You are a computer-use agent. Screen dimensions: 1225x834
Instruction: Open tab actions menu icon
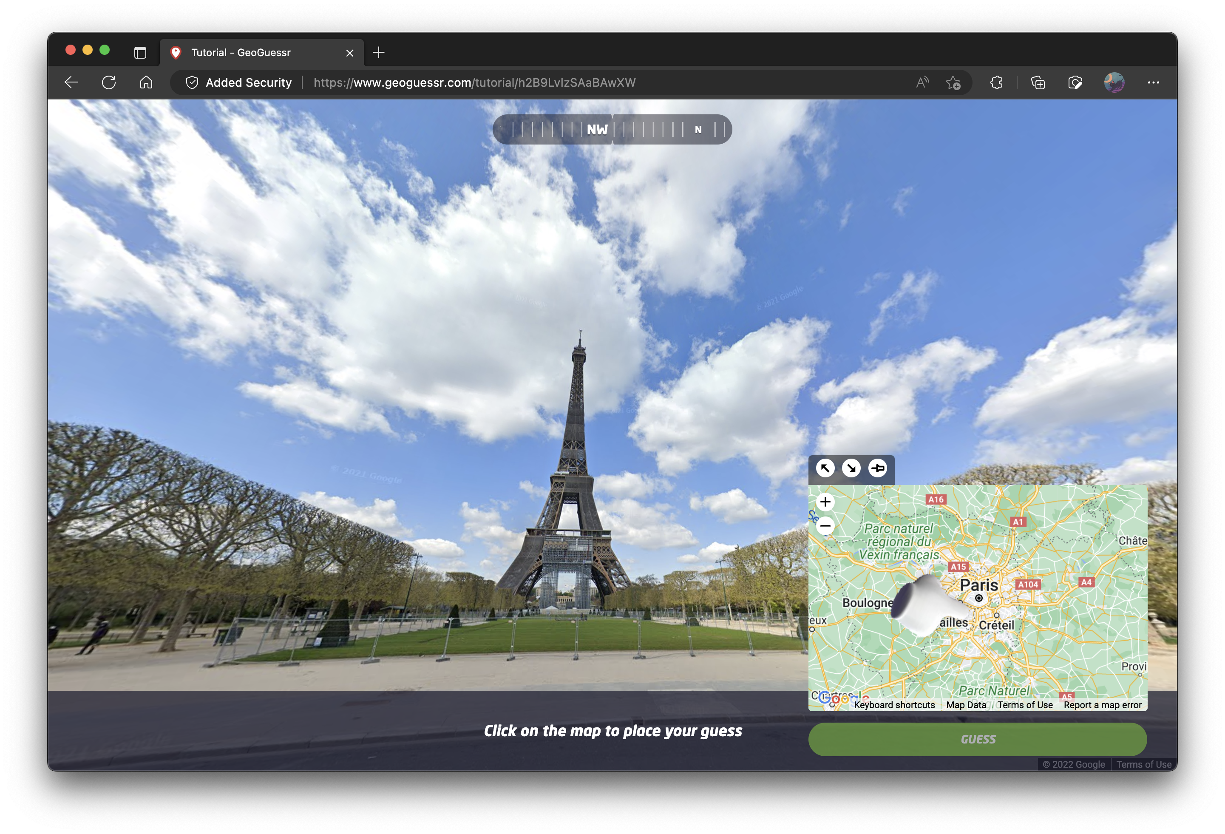tap(140, 53)
